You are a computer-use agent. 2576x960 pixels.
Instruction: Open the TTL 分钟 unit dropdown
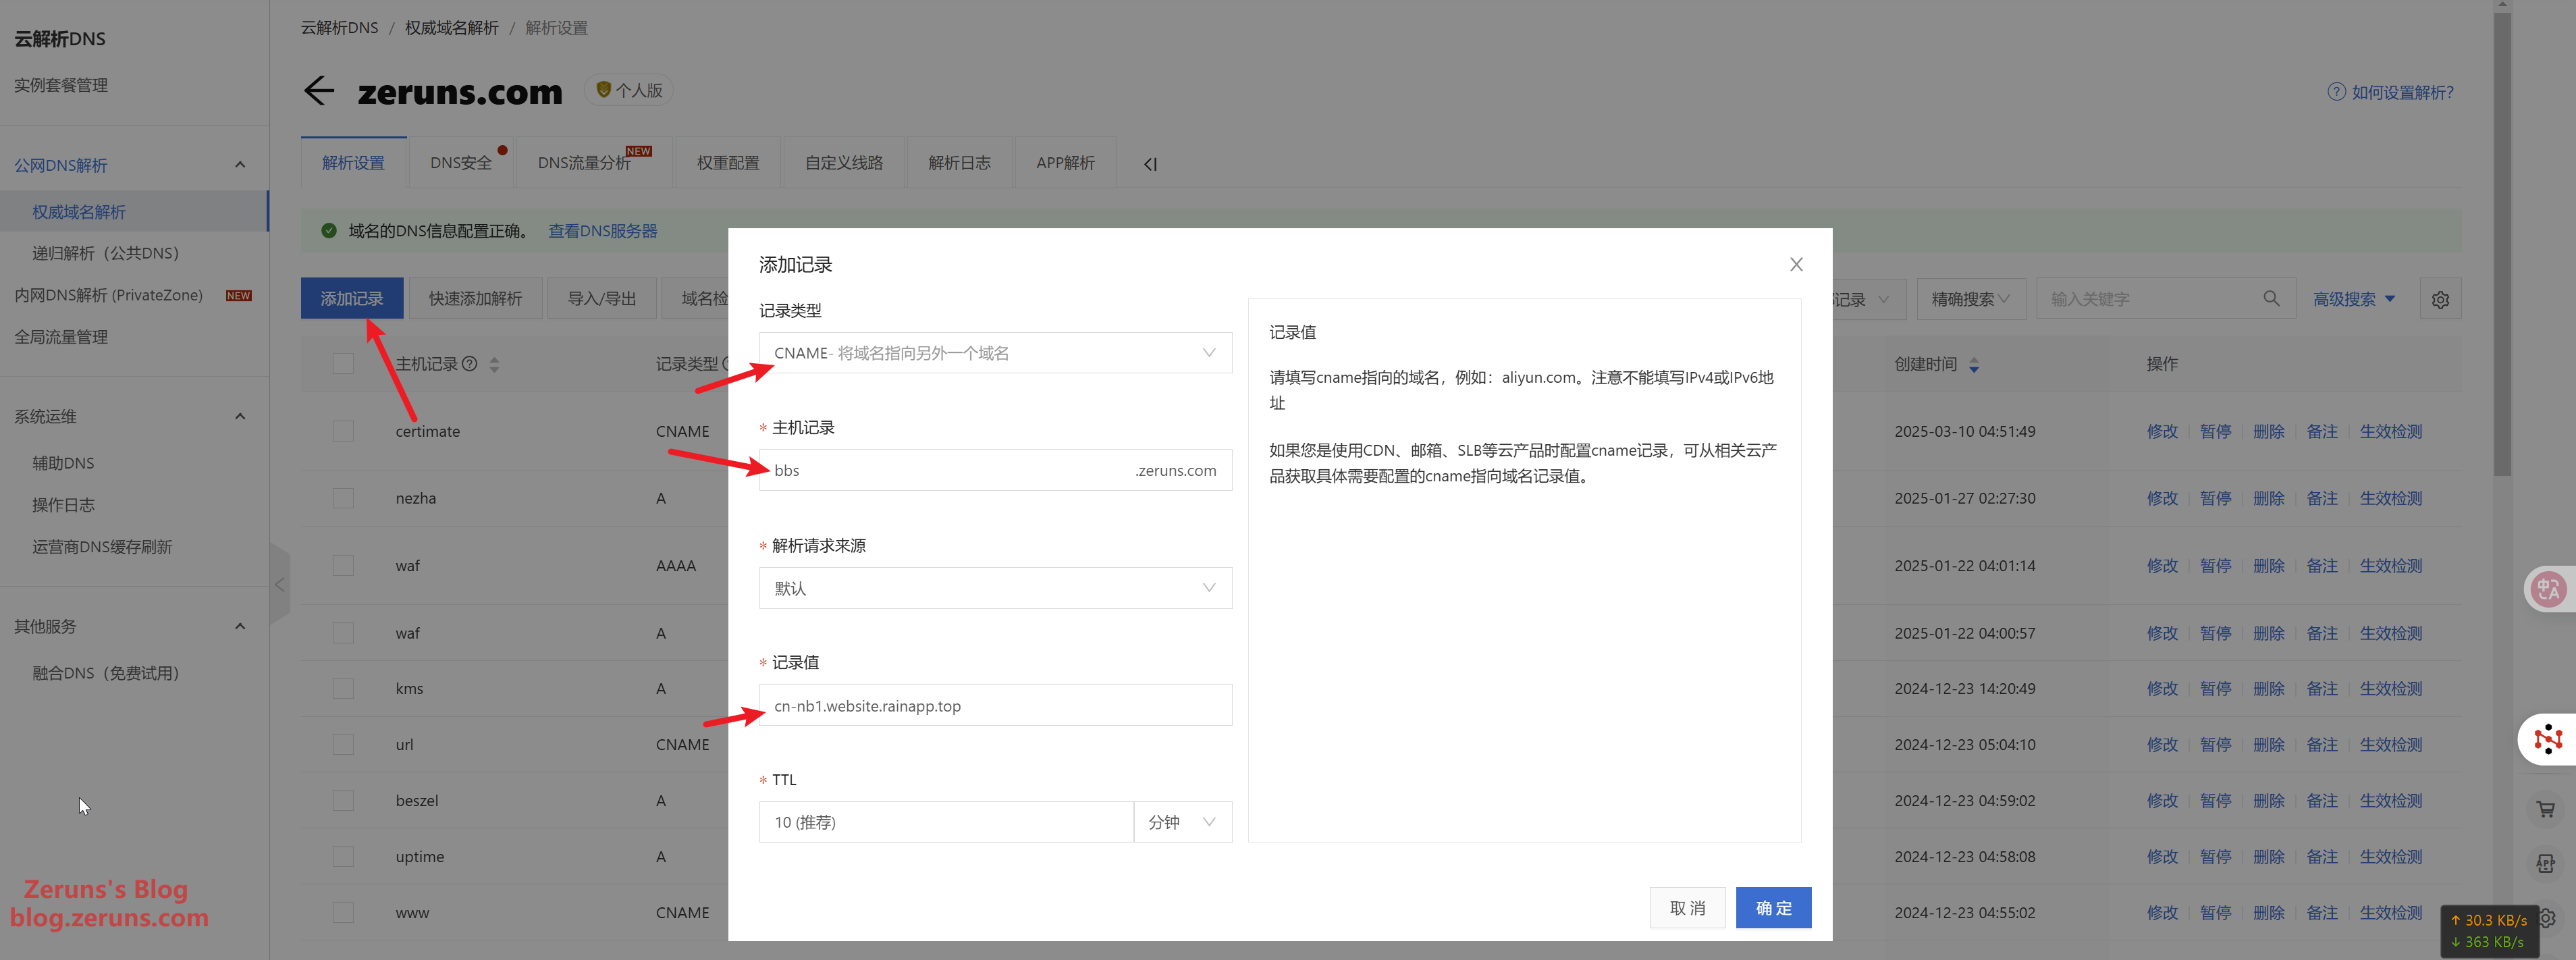[1183, 822]
